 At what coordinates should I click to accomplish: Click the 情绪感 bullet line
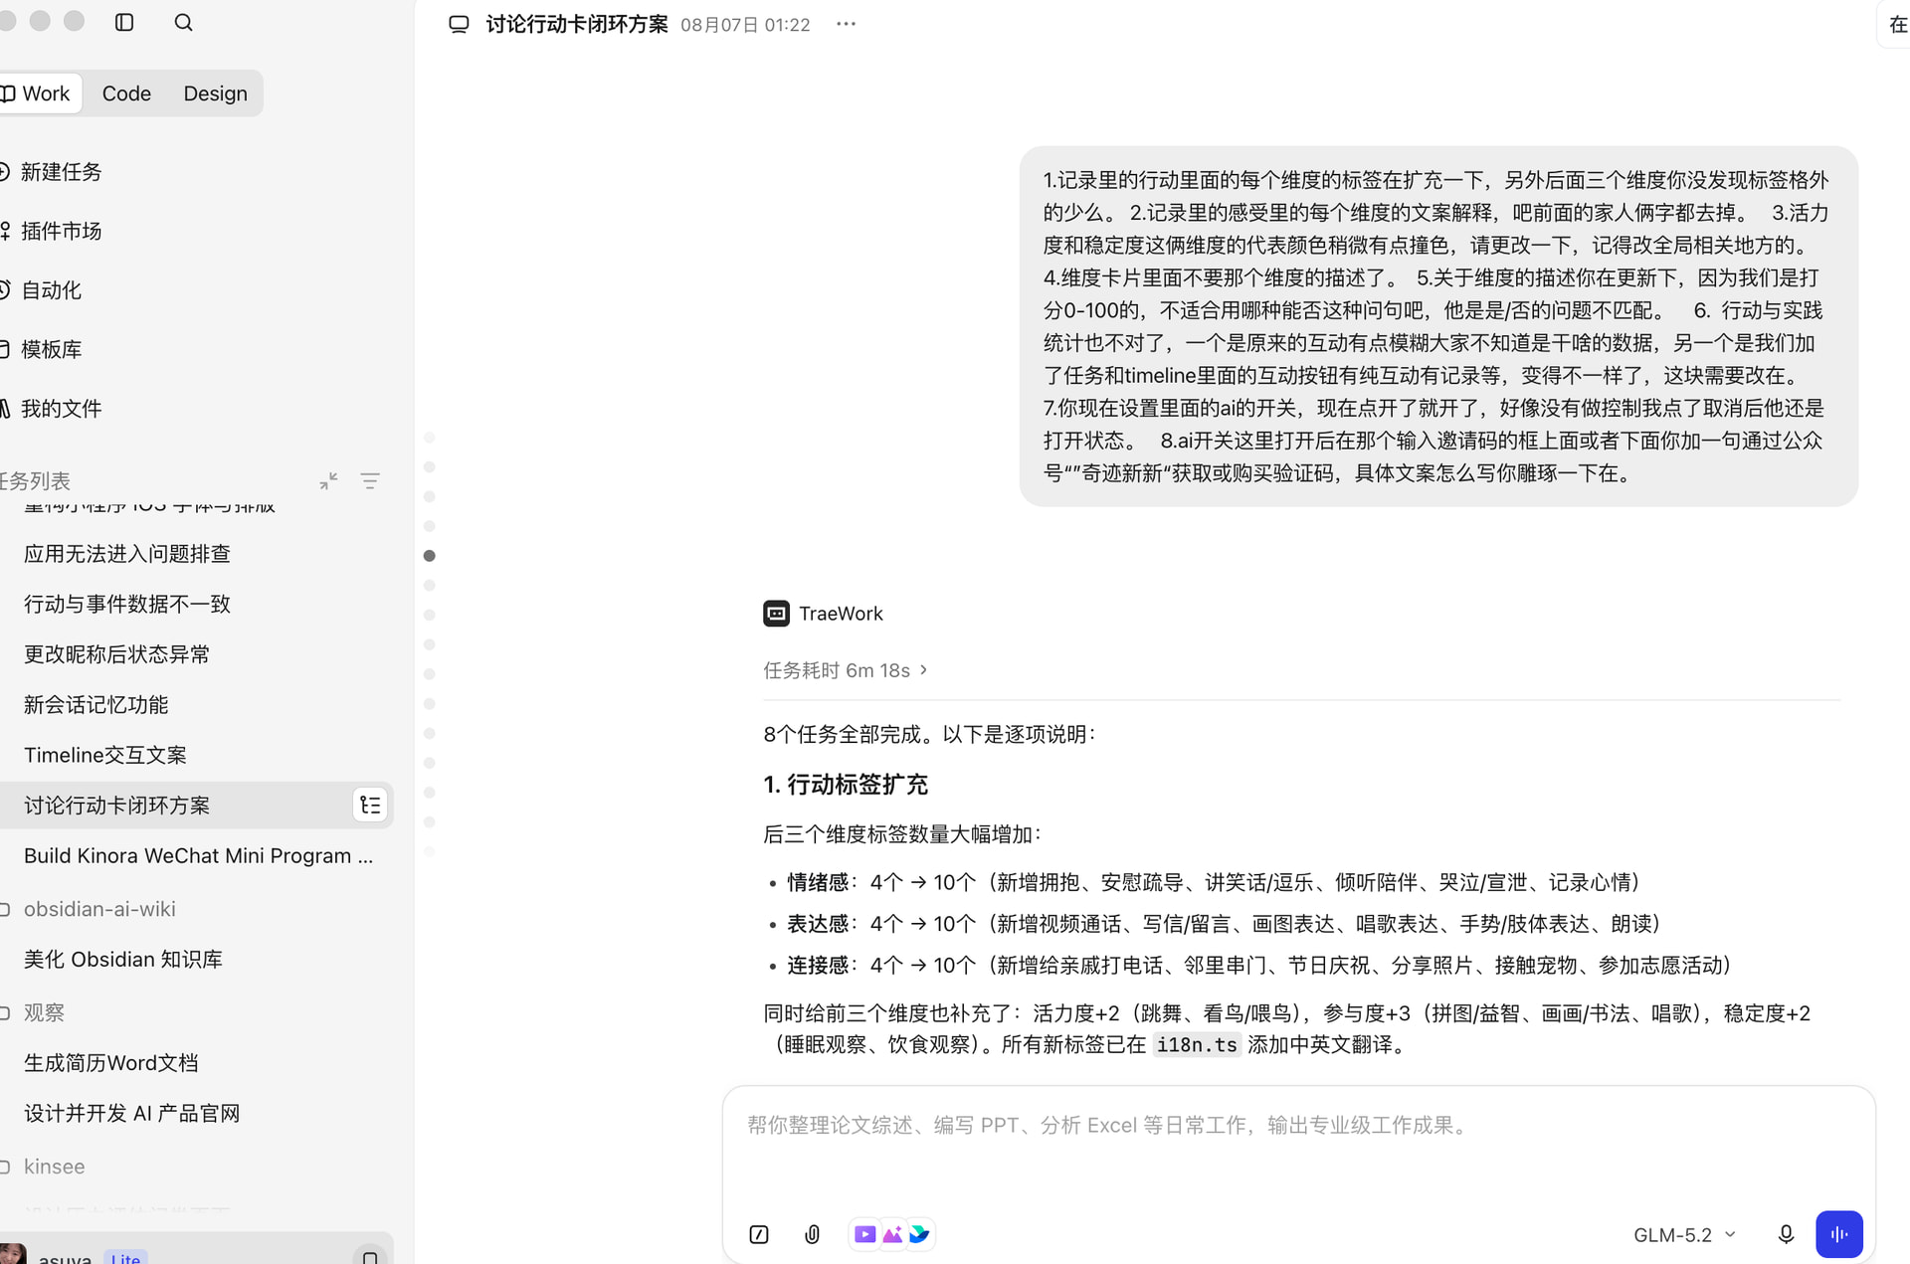tap(1214, 882)
